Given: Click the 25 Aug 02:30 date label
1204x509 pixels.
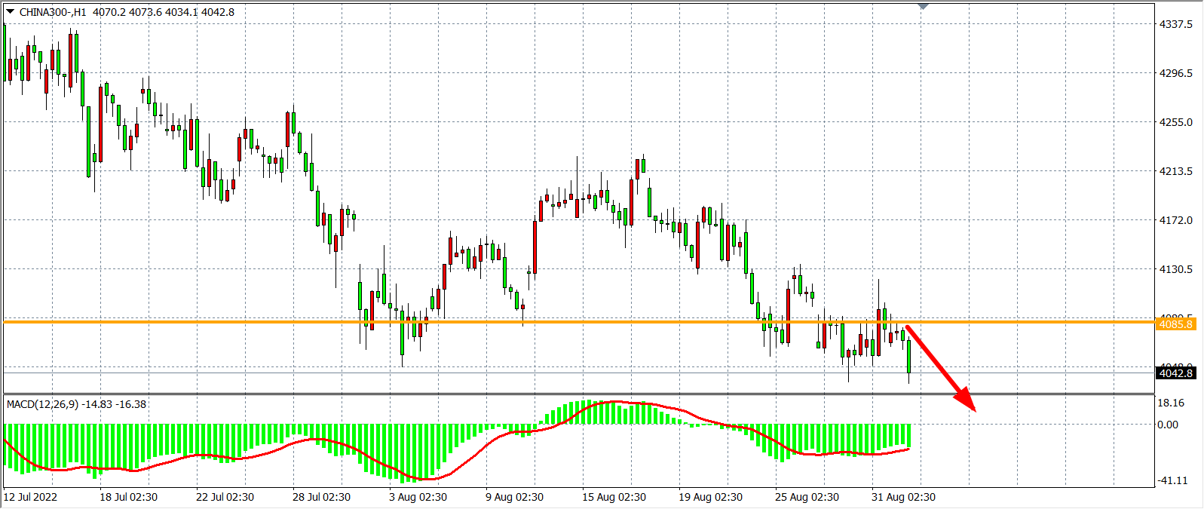Looking at the screenshot, I should coord(807,497).
